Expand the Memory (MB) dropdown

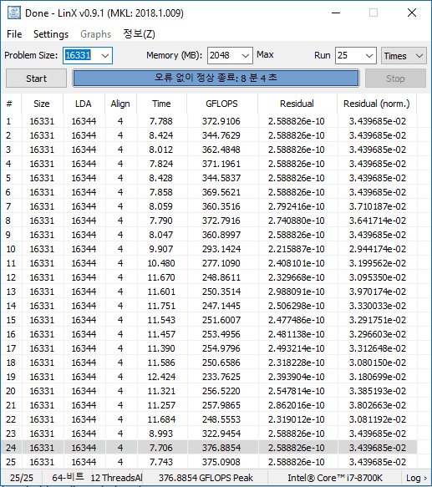pyautogui.click(x=246, y=56)
